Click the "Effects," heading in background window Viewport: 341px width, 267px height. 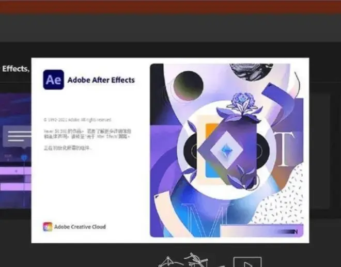[16, 69]
